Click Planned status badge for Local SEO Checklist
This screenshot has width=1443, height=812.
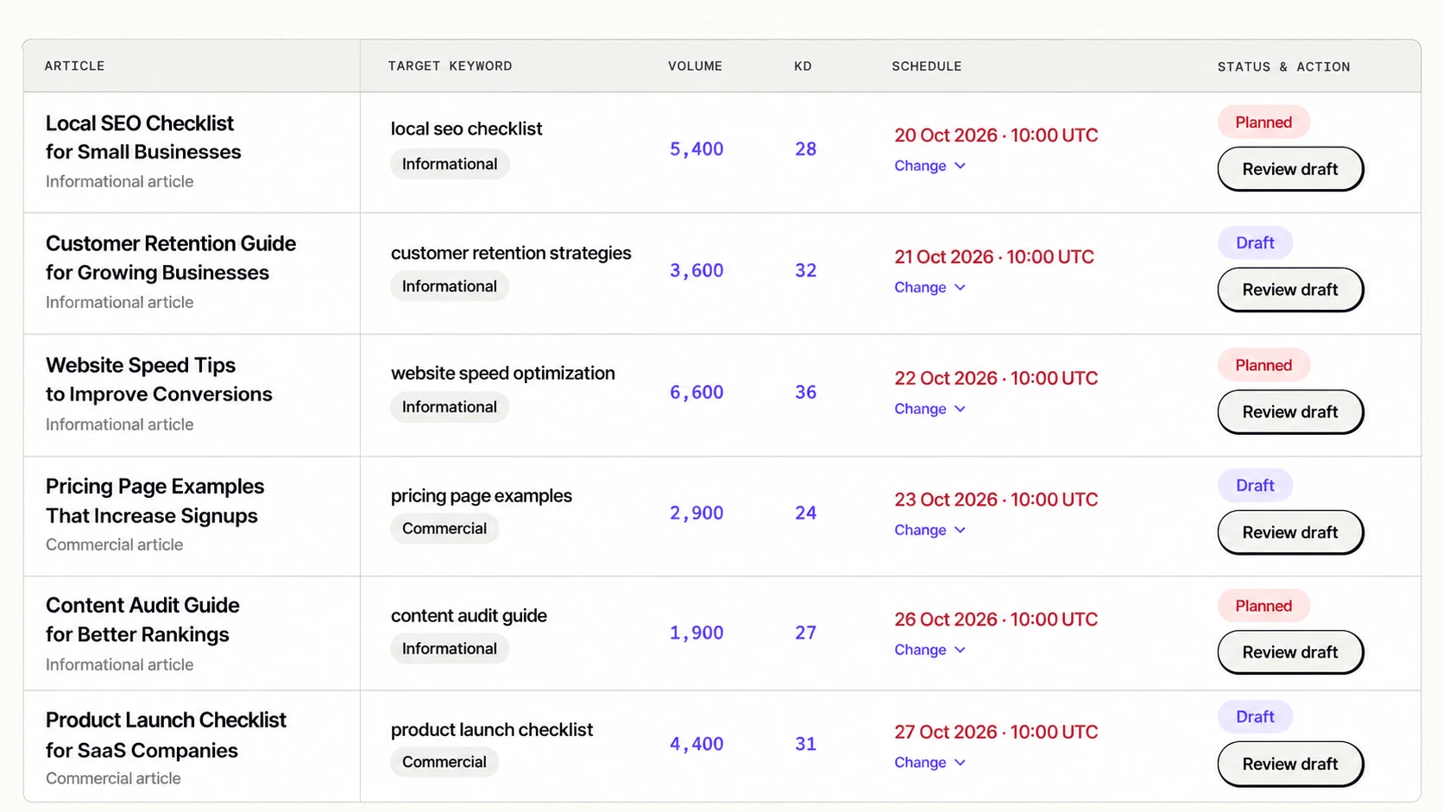pyautogui.click(x=1263, y=122)
